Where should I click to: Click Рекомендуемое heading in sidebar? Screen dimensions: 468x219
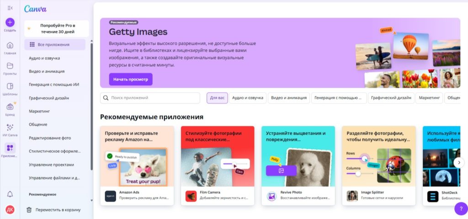click(x=43, y=194)
